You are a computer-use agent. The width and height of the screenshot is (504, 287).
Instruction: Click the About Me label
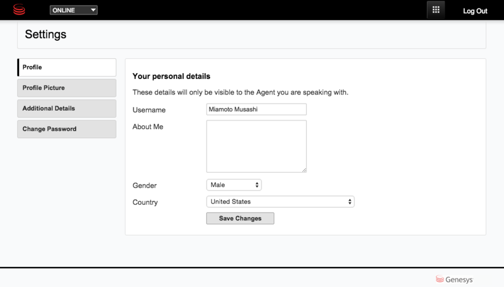[148, 127]
